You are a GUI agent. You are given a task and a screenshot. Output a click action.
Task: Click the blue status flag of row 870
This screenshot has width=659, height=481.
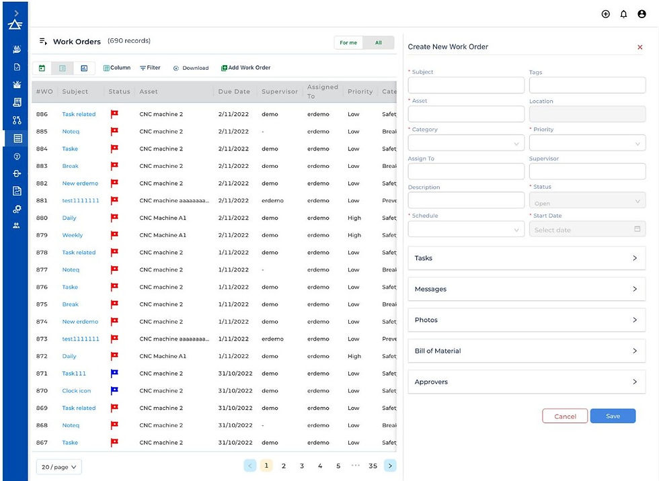tap(114, 390)
